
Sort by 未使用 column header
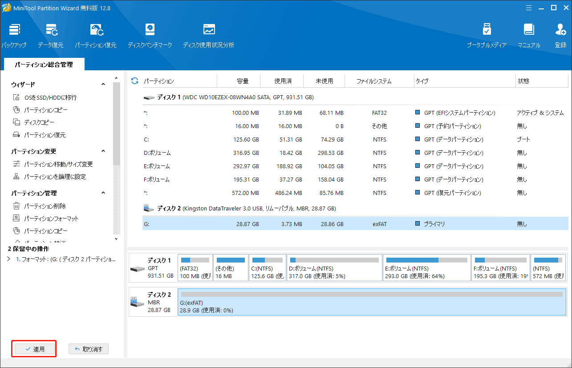pos(324,81)
